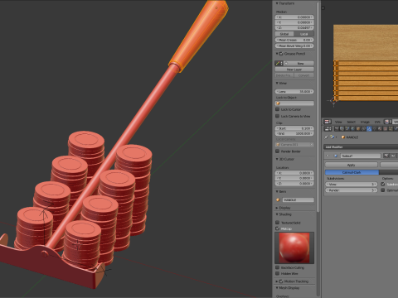Switch transform to Global
The image size is (398, 298).
click(x=284, y=34)
